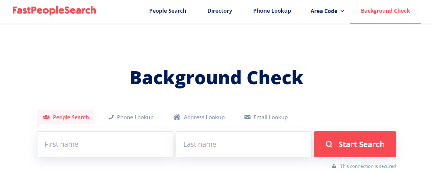Open People Search in the top navigation
433x173 pixels.
pyautogui.click(x=168, y=11)
